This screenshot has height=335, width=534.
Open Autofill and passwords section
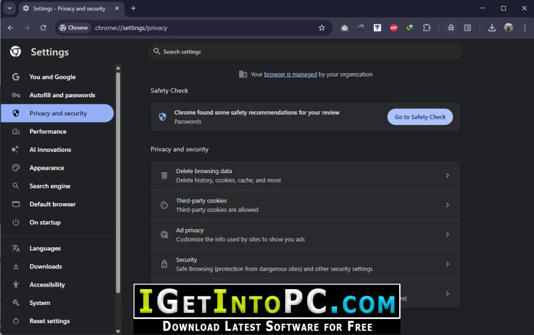pyautogui.click(x=58, y=95)
